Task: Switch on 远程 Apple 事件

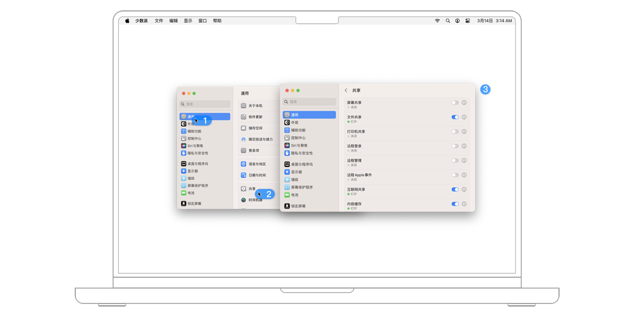Action: 455,175
